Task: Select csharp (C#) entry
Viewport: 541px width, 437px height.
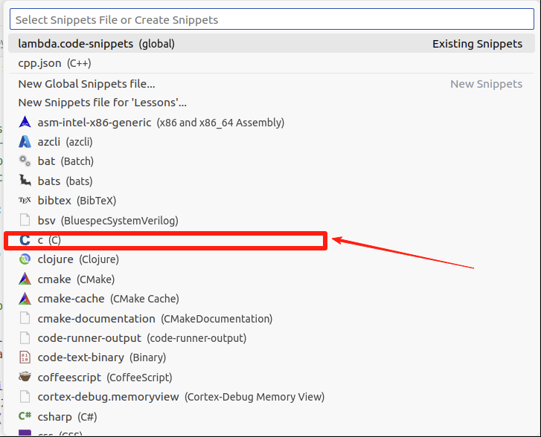Action: tap(272, 417)
